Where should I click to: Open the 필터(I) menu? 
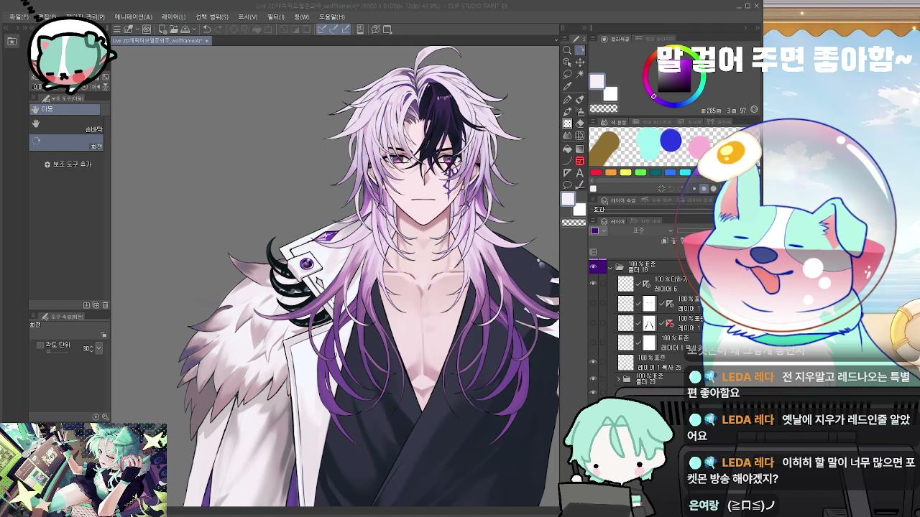[276, 17]
